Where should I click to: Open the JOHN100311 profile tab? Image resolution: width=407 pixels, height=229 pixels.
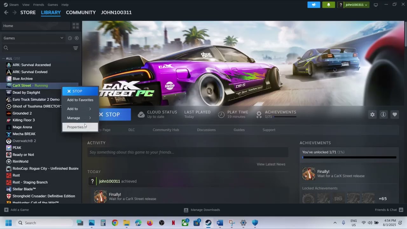click(x=116, y=12)
